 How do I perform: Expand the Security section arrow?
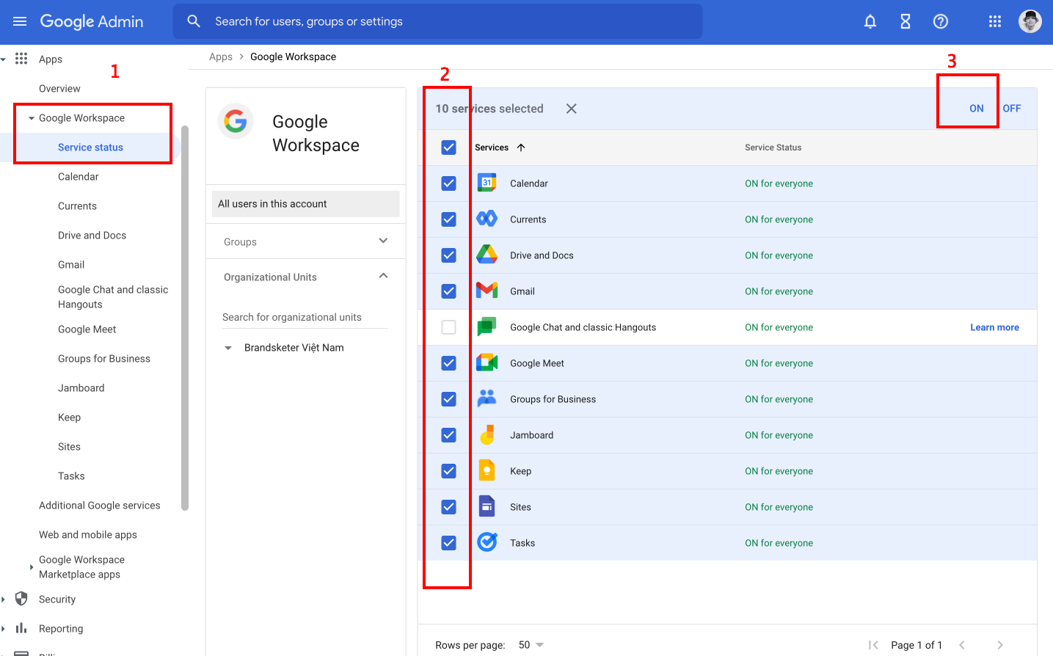coord(4,599)
